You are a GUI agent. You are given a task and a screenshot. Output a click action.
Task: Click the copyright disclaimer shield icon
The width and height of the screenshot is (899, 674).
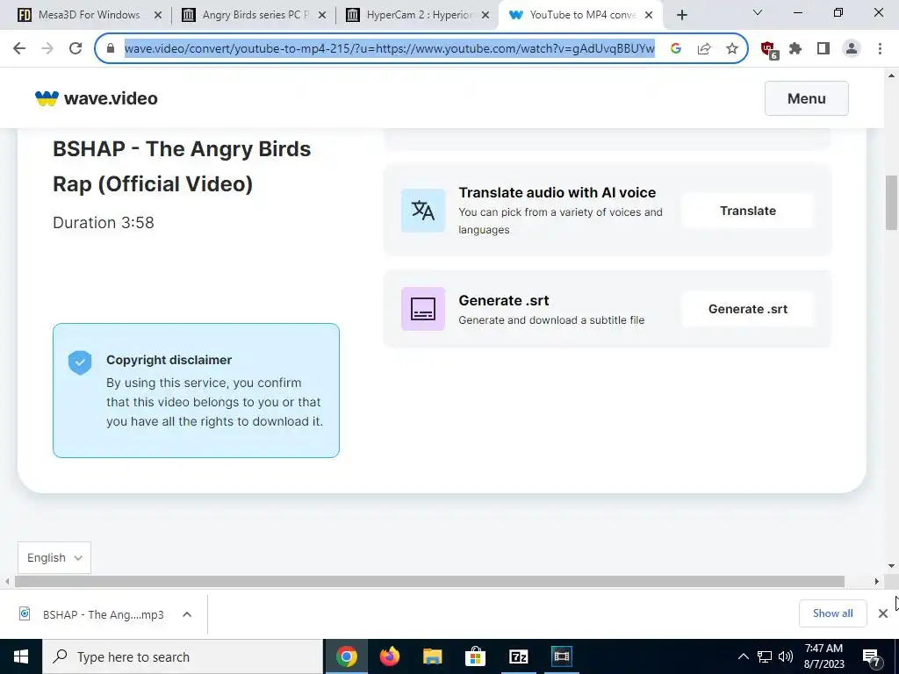coord(80,362)
